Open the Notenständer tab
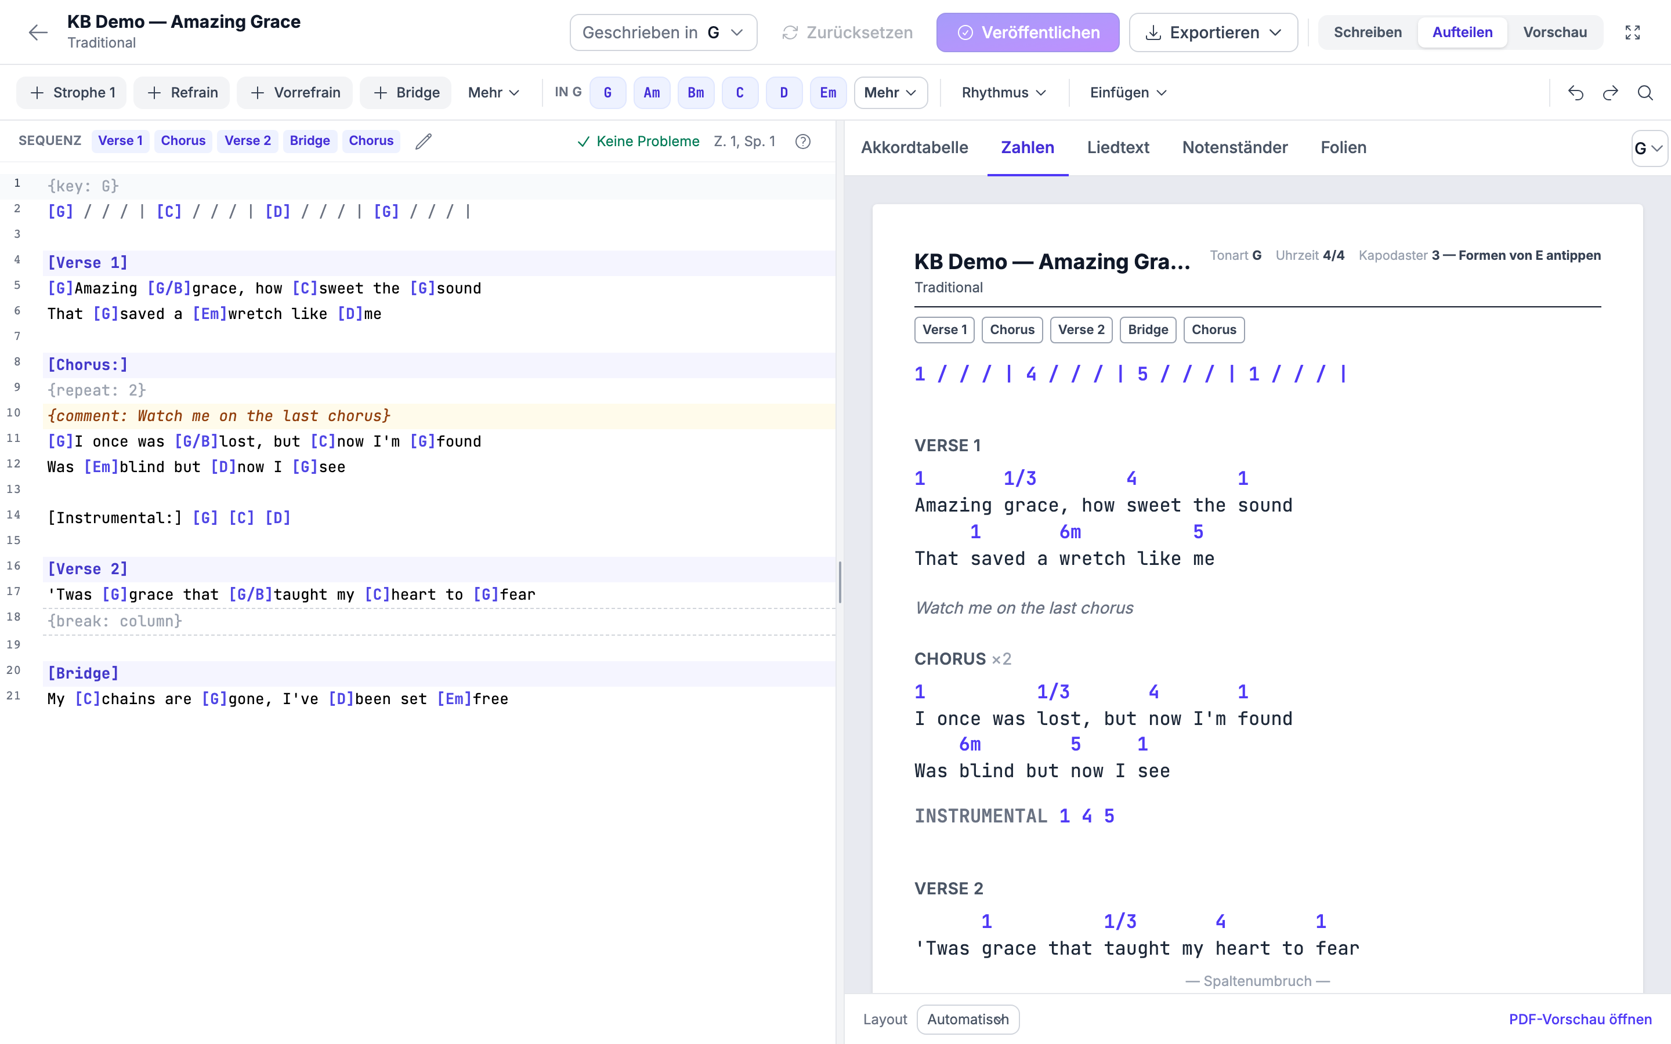The image size is (1671, 1044). (x=1235, y=147)
